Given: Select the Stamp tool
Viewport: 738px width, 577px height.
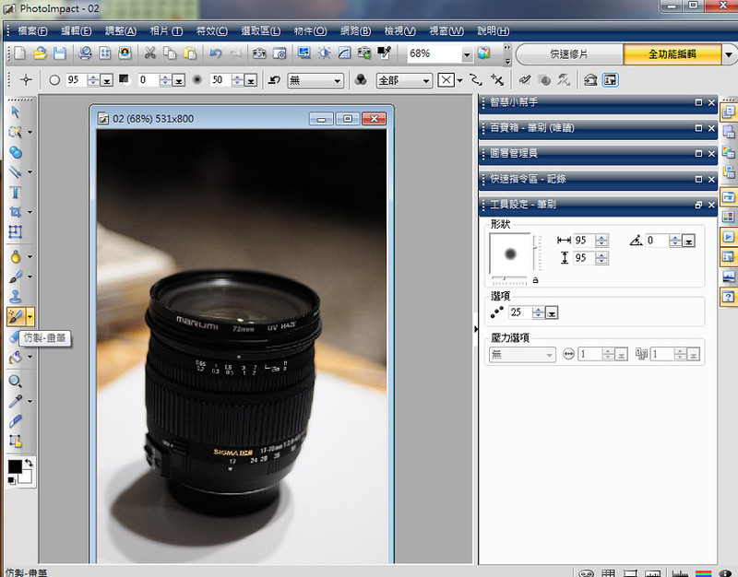Looking at the screenshot, I should click(x=15, y=297).
